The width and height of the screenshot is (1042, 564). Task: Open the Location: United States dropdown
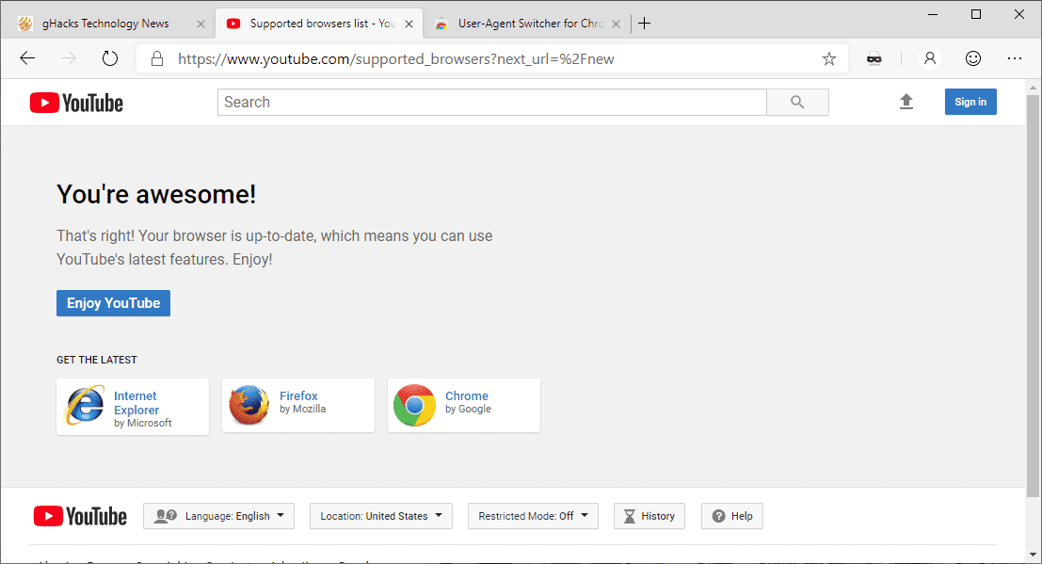(381, 516)
